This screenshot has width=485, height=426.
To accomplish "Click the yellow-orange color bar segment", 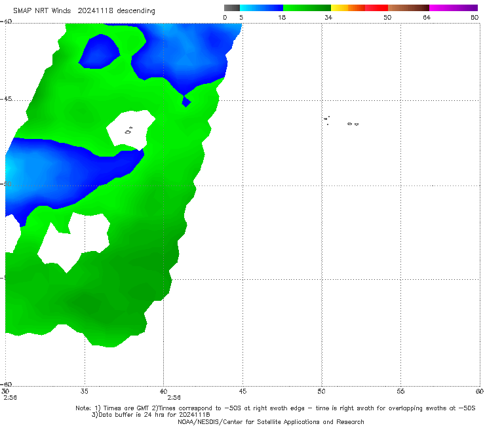I will pyautogui.click(x=347, y=8).
